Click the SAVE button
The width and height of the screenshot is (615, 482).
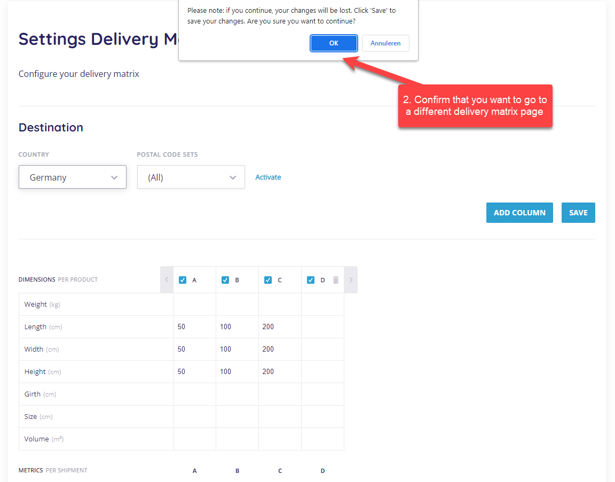pyautogui.click(x=578, y=213)
